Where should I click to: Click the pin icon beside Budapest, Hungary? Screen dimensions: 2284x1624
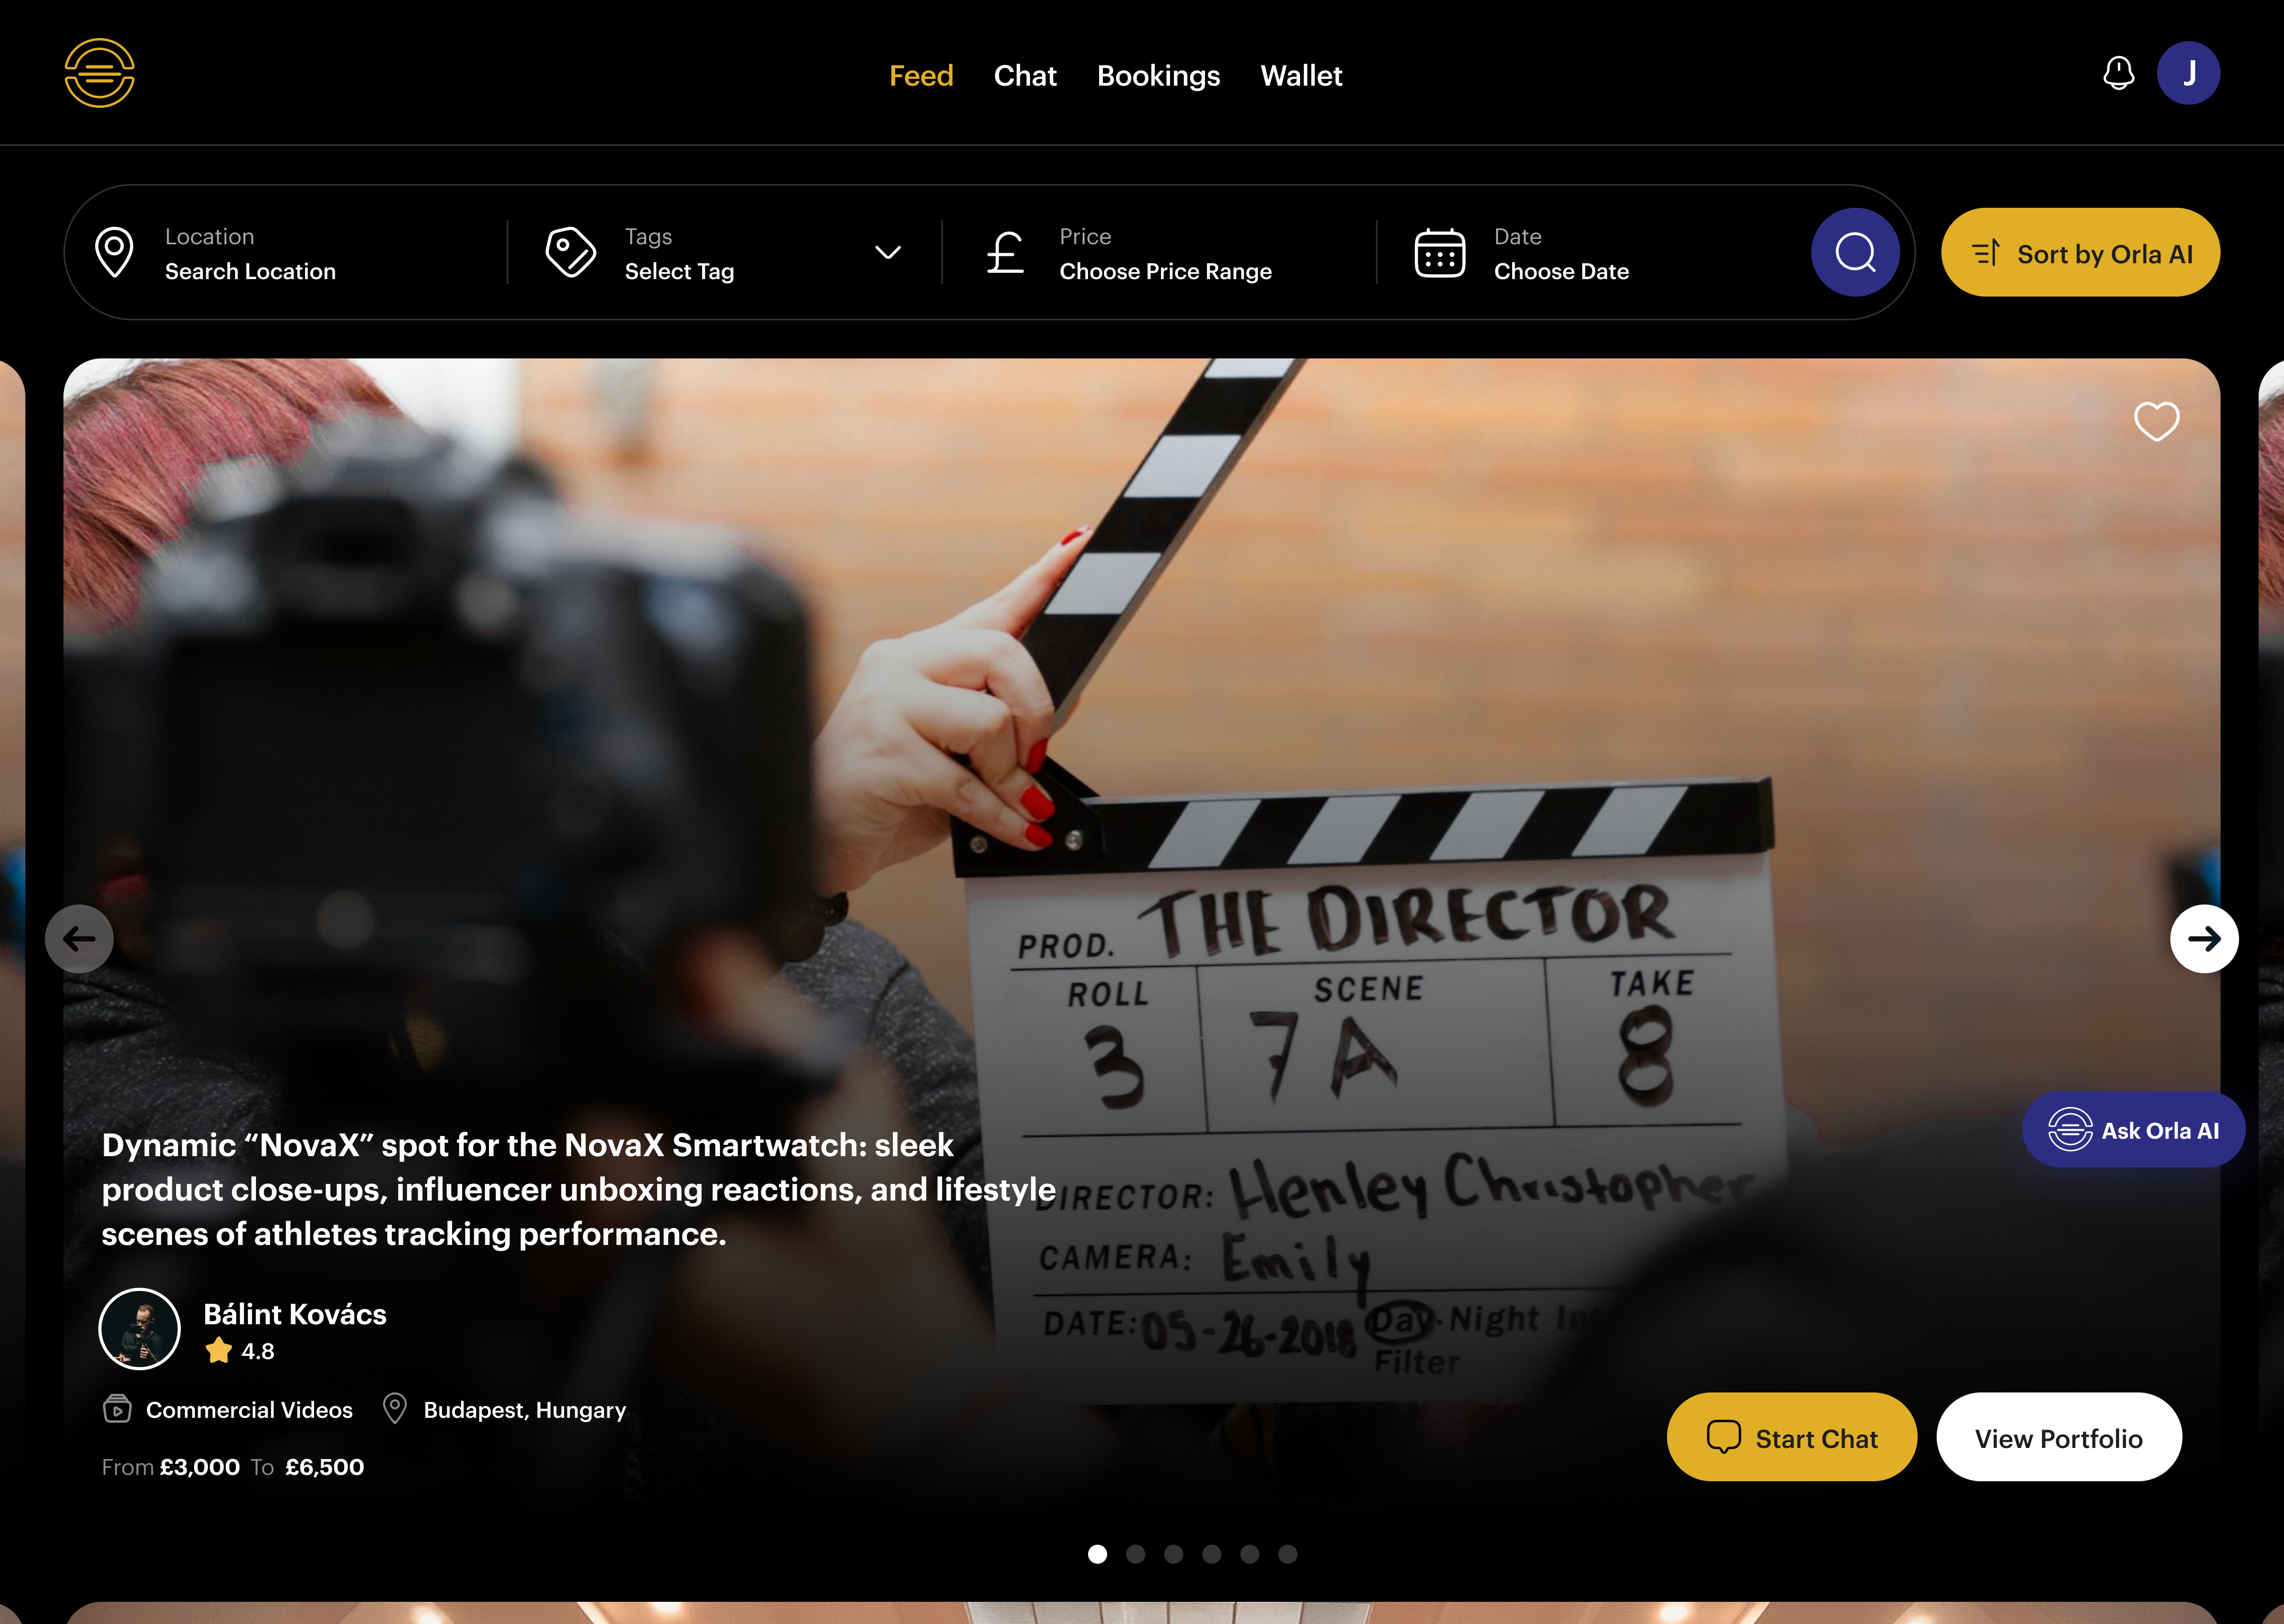click(x=395, y=1409)
